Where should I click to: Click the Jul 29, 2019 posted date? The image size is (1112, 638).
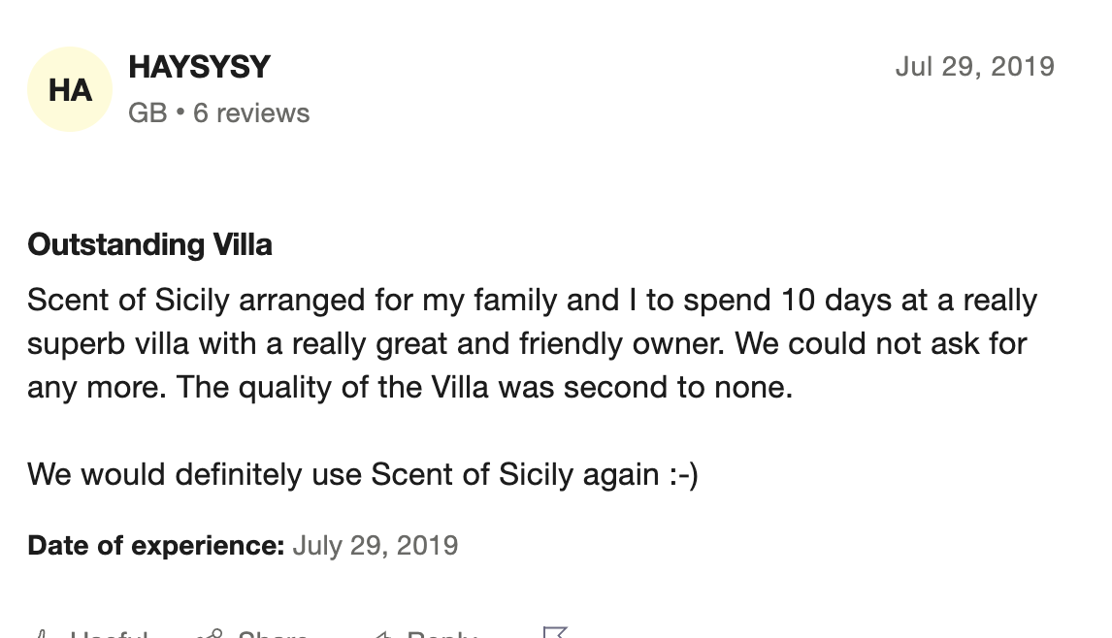point(974,67)
